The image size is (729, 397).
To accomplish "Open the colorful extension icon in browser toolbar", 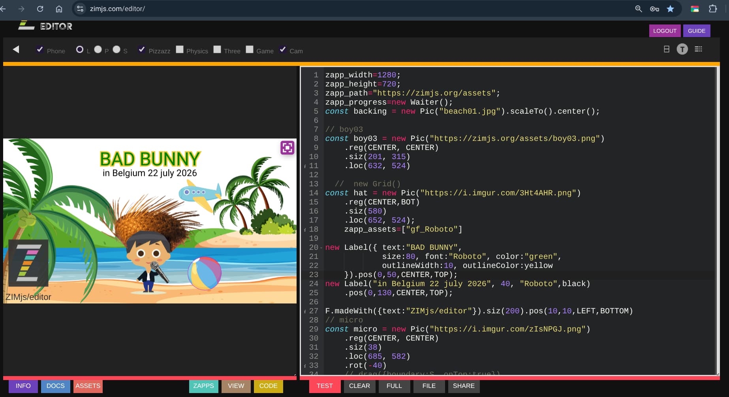I will tap(695, 9).
